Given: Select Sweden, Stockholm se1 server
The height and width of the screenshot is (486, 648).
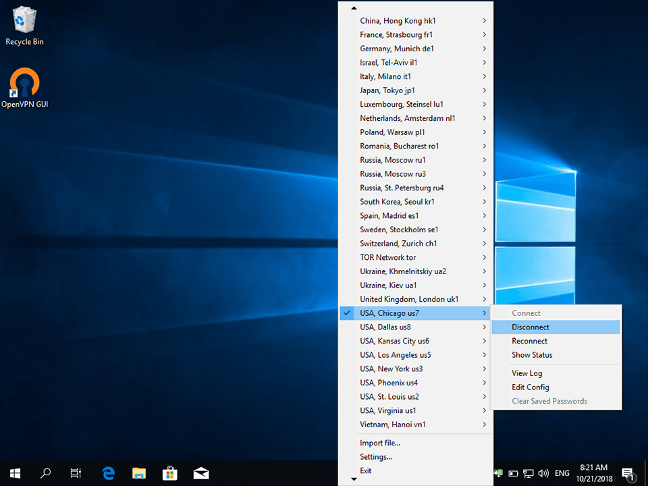Looking at the screenshot, I should click(x=415, y=230).
